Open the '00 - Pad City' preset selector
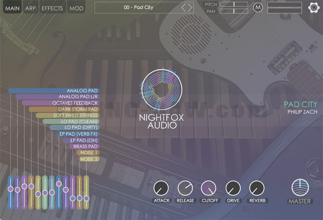The height and width of the screenshot is (220, 323). [144, 8]
